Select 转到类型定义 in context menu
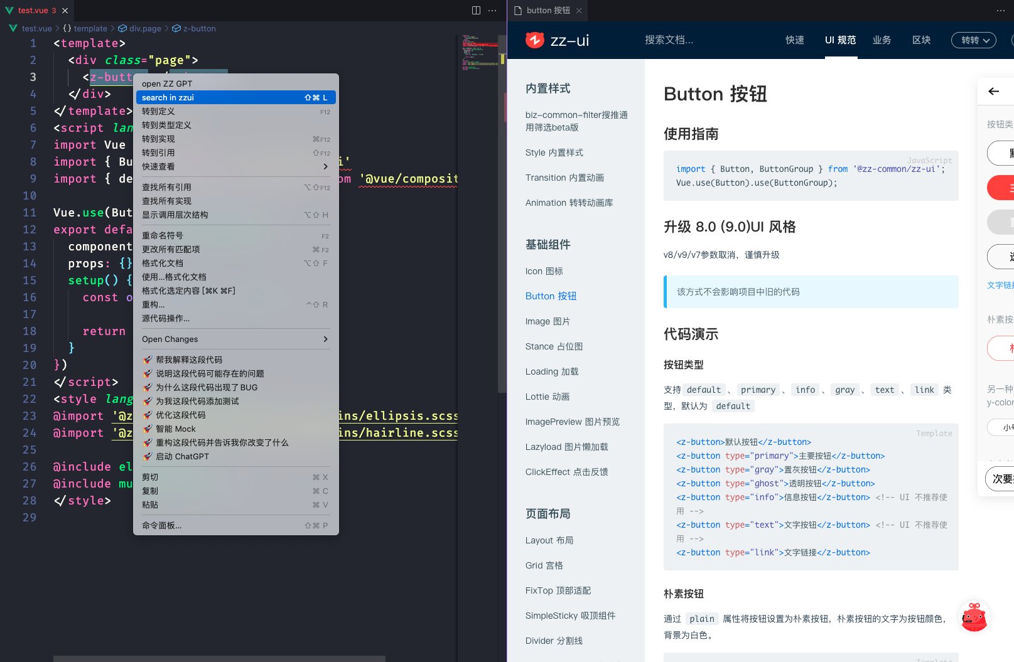 (236, 125)
